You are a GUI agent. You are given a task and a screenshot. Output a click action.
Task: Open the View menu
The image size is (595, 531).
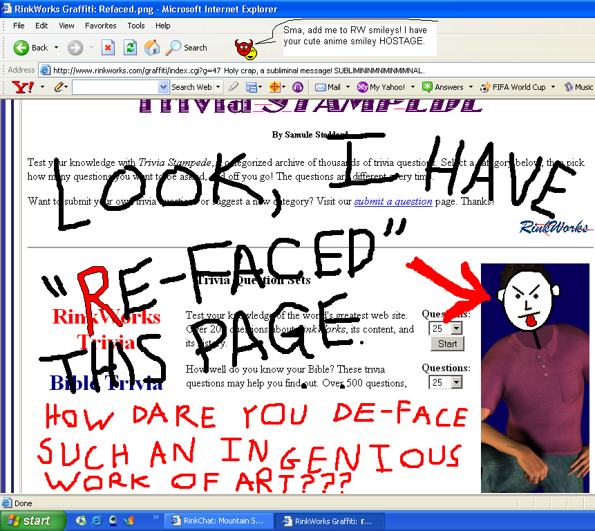(x=66, y=26)
